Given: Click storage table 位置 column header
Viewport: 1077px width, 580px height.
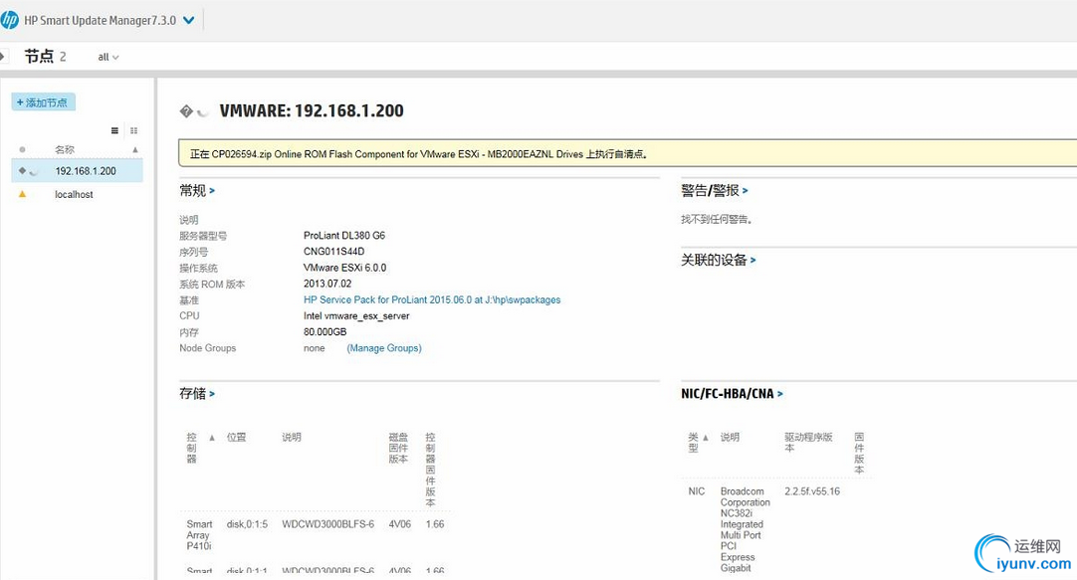Looking at the screenshot, I should (236, 437).
